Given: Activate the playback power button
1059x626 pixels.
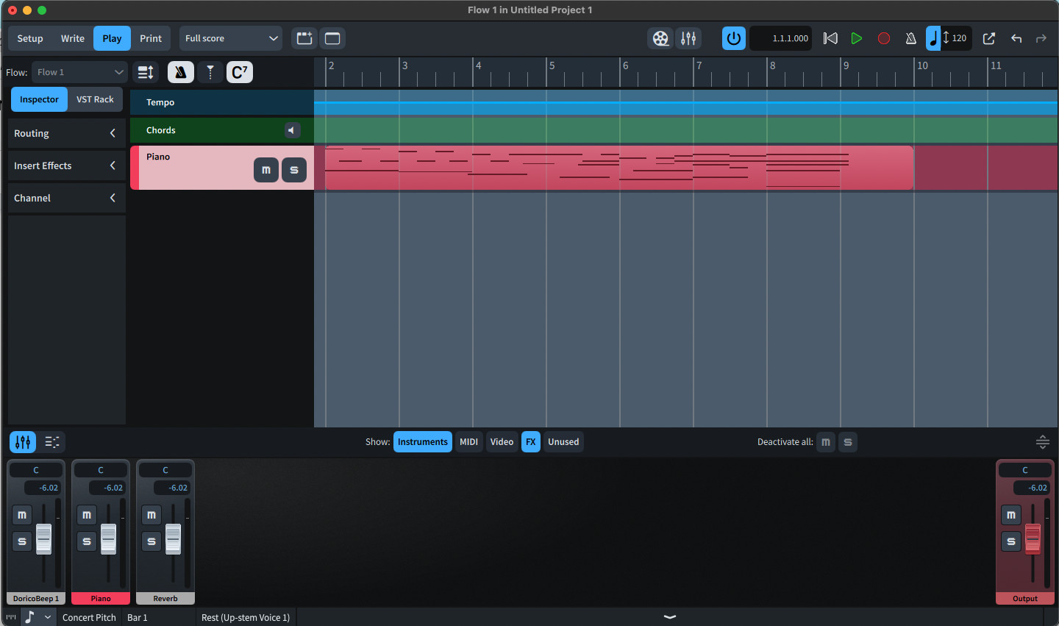Looking at the screenshot, I should click(x=733, y=38).
